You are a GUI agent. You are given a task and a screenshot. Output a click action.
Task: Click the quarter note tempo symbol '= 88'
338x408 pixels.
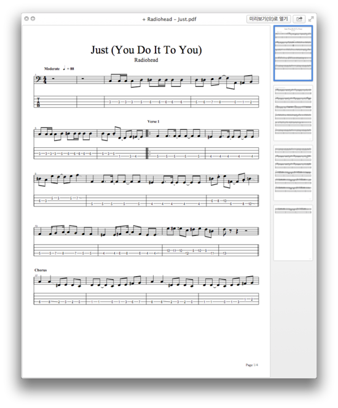click(x=68, y=68)
